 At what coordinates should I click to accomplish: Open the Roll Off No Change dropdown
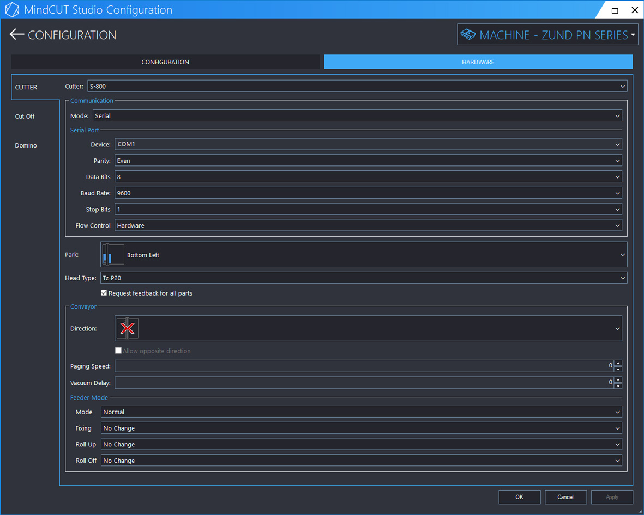(x=362, y=461)
